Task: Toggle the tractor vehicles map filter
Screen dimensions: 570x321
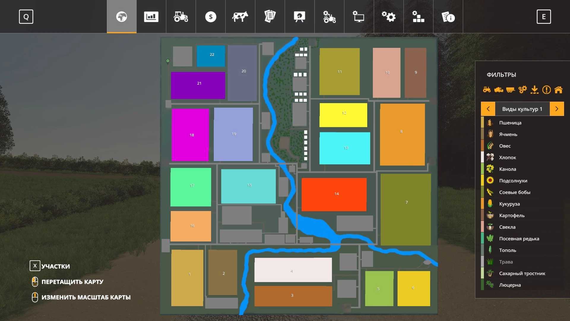Action: tap(487, 89)
